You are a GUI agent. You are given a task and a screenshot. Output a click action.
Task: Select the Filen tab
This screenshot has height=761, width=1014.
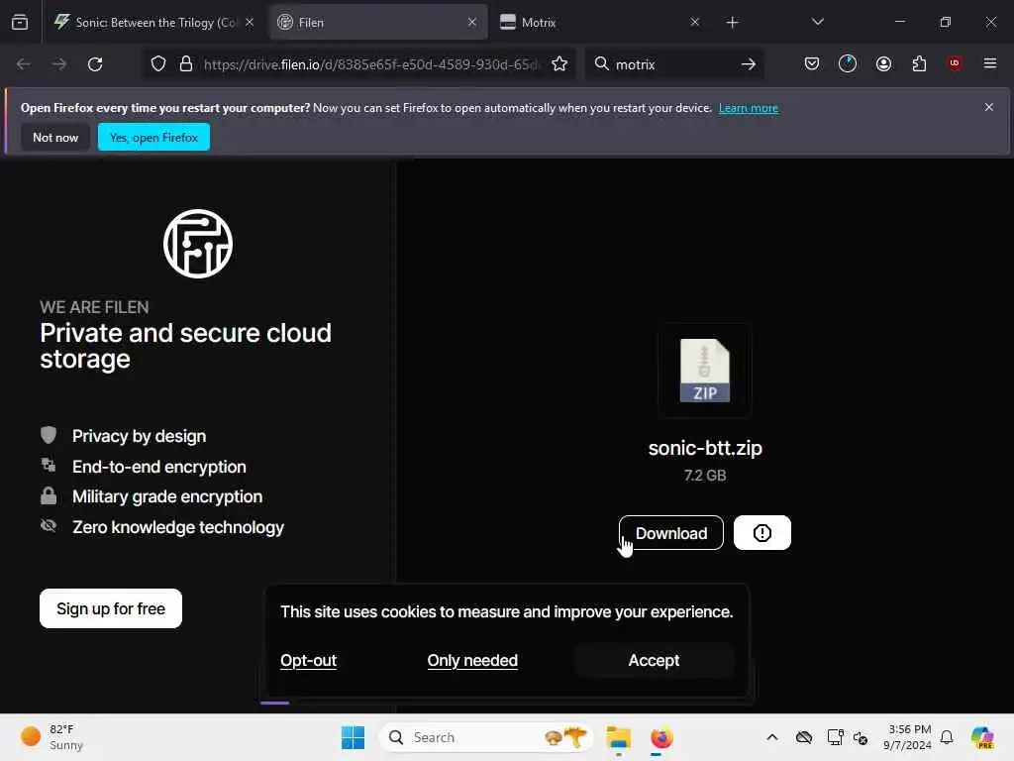(x=379, y=23)
